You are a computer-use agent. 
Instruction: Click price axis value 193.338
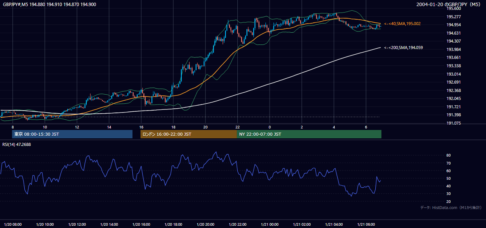click(454, 66)
